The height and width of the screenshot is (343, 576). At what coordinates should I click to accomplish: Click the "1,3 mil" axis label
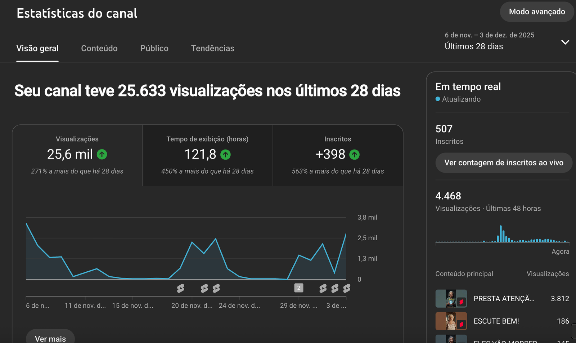[367, 258]
